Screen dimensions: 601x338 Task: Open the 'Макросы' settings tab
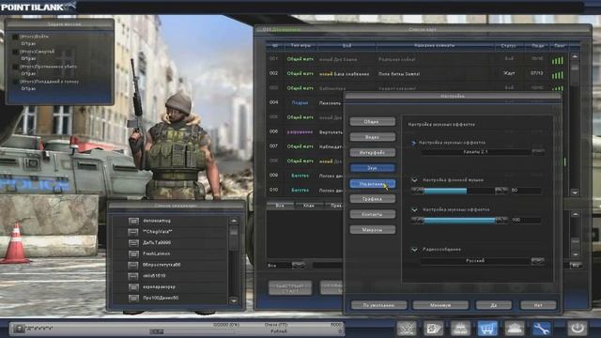[372, 229]
